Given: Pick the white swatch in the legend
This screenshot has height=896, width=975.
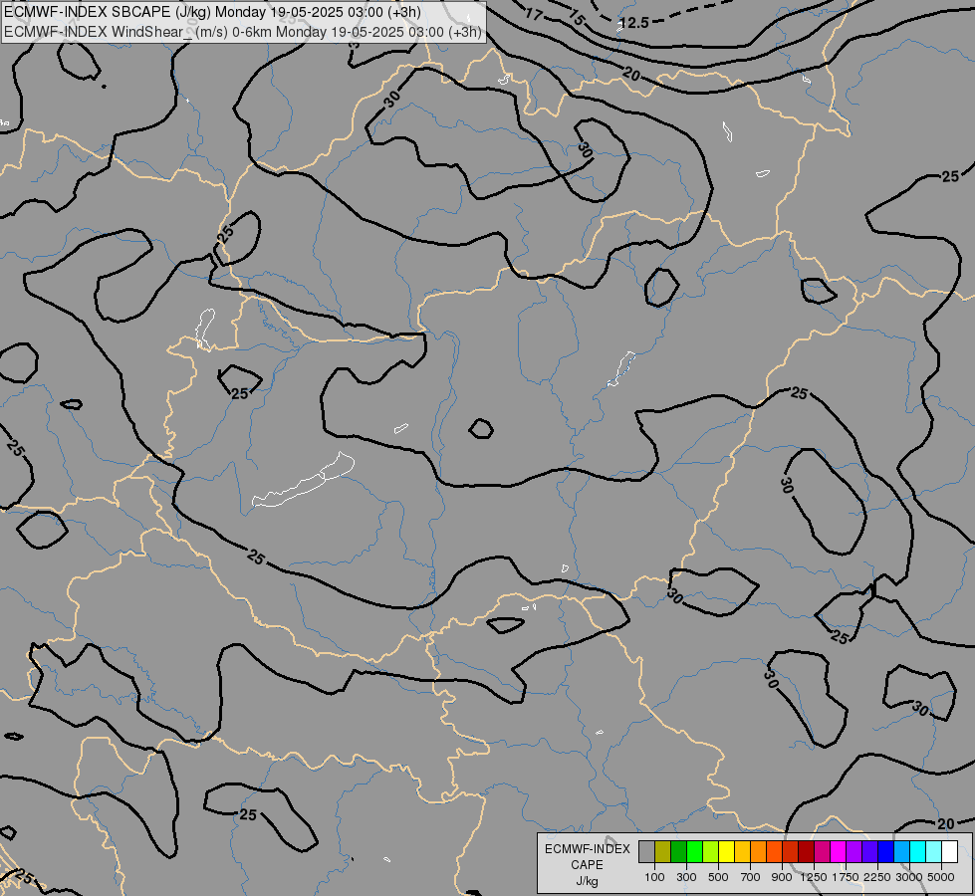Looking at the screenshot, I should (x=949, y=852).
